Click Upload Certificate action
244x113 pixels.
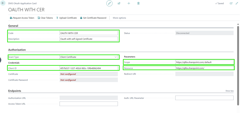point(66,18)
